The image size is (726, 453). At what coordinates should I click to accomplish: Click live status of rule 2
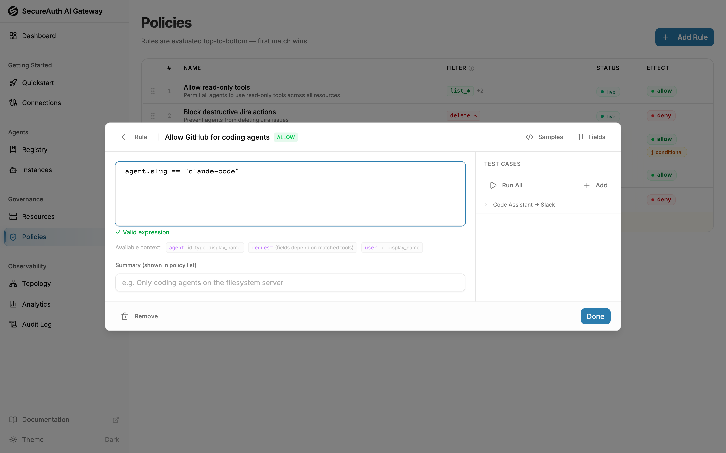click(x=608, y=116)
